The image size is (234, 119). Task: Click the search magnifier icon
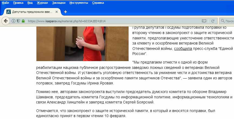(x=223, y=21)
